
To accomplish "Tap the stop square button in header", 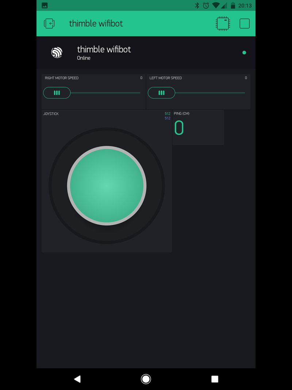I will click(245, 24).
